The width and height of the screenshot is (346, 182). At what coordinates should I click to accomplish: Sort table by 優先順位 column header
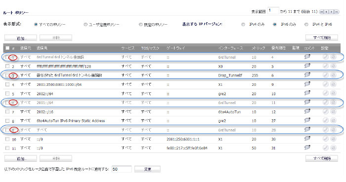[x=278, y=48]
